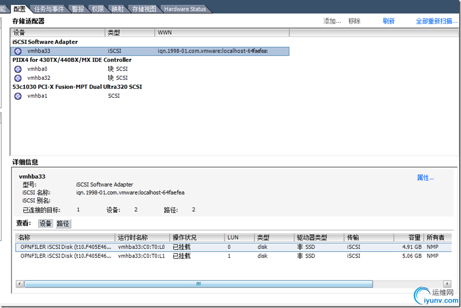Click the 移除 link
Screen dimensions: 461x308
[354, 21]
